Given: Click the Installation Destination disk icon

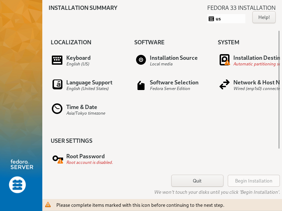Looking at the screenshot, I should pos(225,60).
